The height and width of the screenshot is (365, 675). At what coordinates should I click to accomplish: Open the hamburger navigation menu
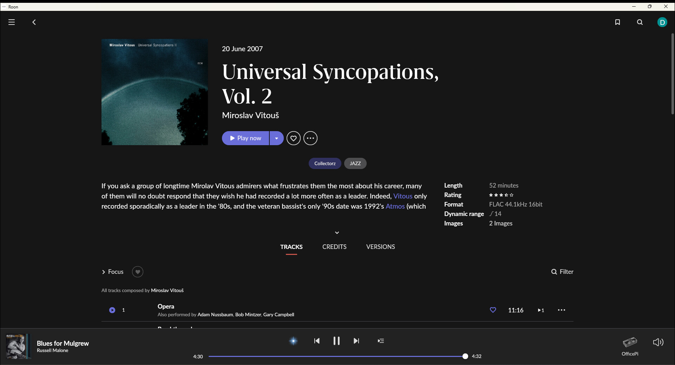point(12,22)
